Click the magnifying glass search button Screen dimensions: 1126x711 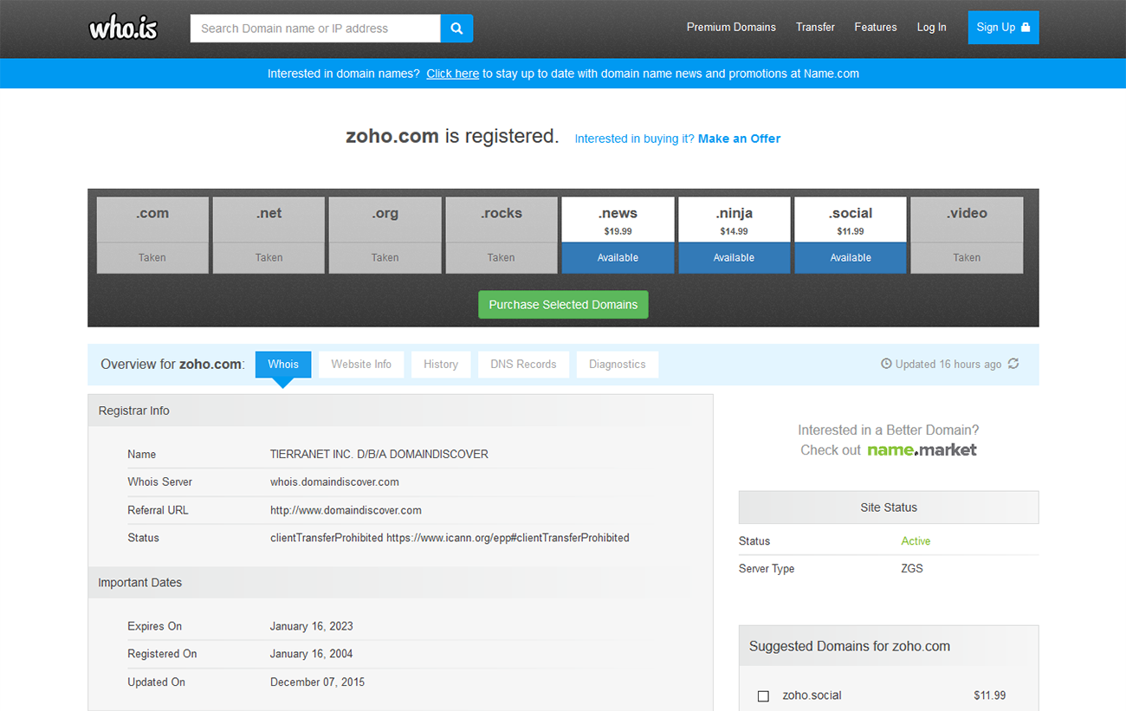[456, 28]
